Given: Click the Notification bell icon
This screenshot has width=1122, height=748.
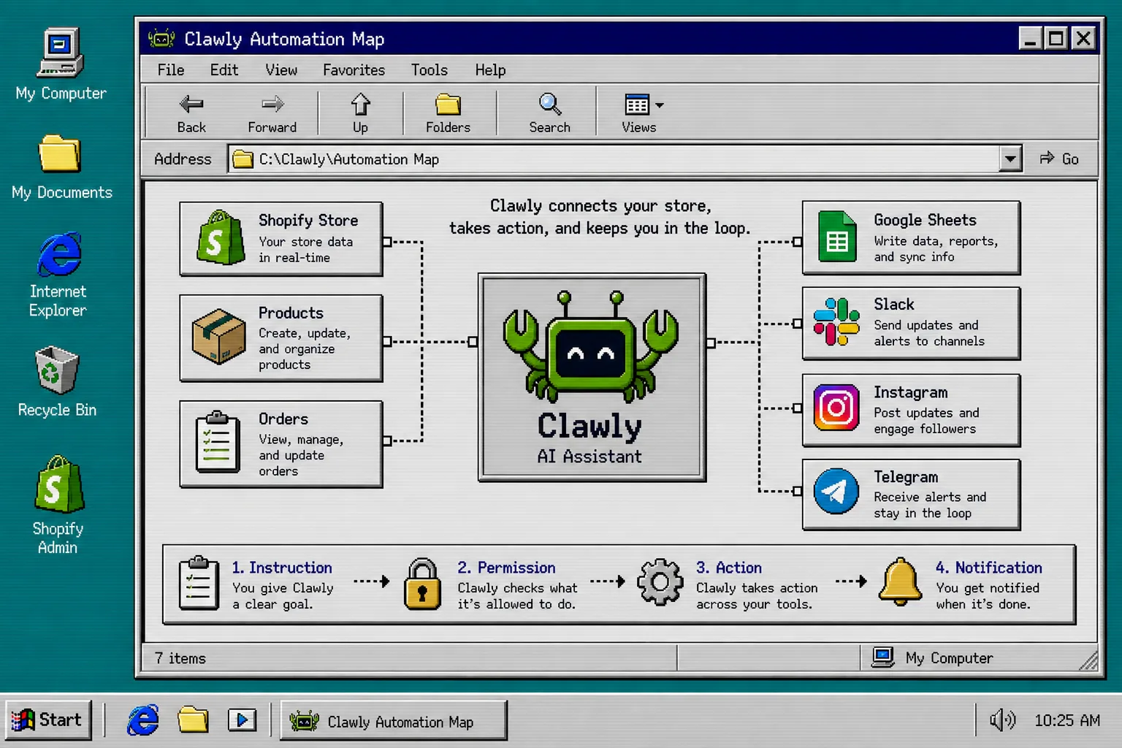Looking at the screenshot, I should pyautogui.click(x=900, y=581).
